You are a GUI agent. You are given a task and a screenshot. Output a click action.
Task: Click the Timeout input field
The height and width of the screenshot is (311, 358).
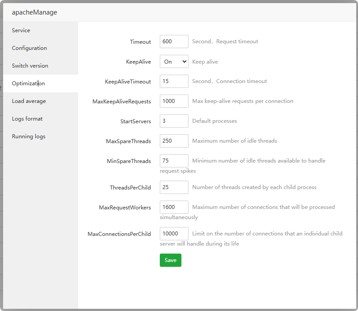coord(174,42)
